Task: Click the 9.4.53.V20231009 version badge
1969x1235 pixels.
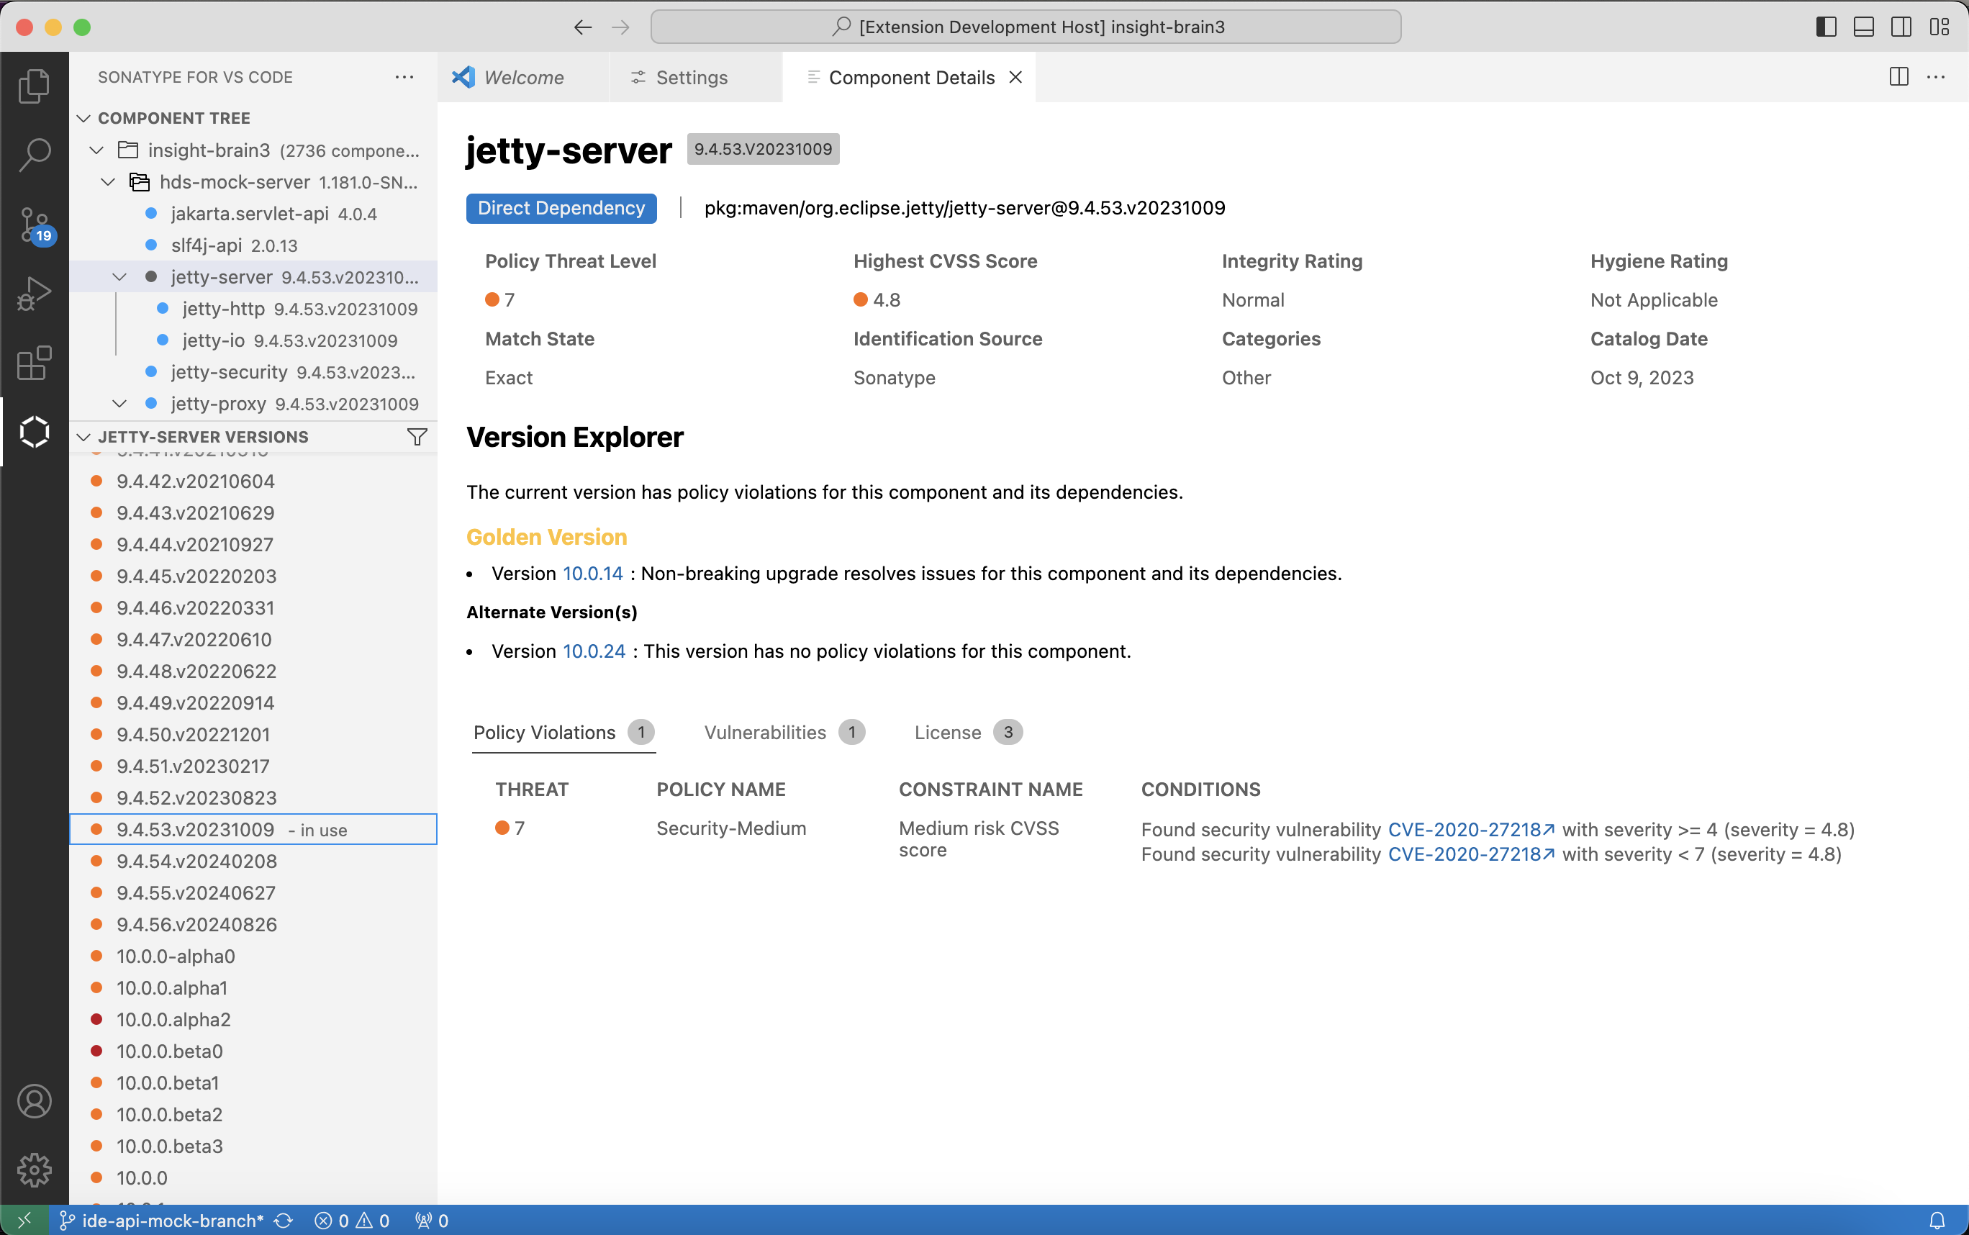Action: point(763,149)
